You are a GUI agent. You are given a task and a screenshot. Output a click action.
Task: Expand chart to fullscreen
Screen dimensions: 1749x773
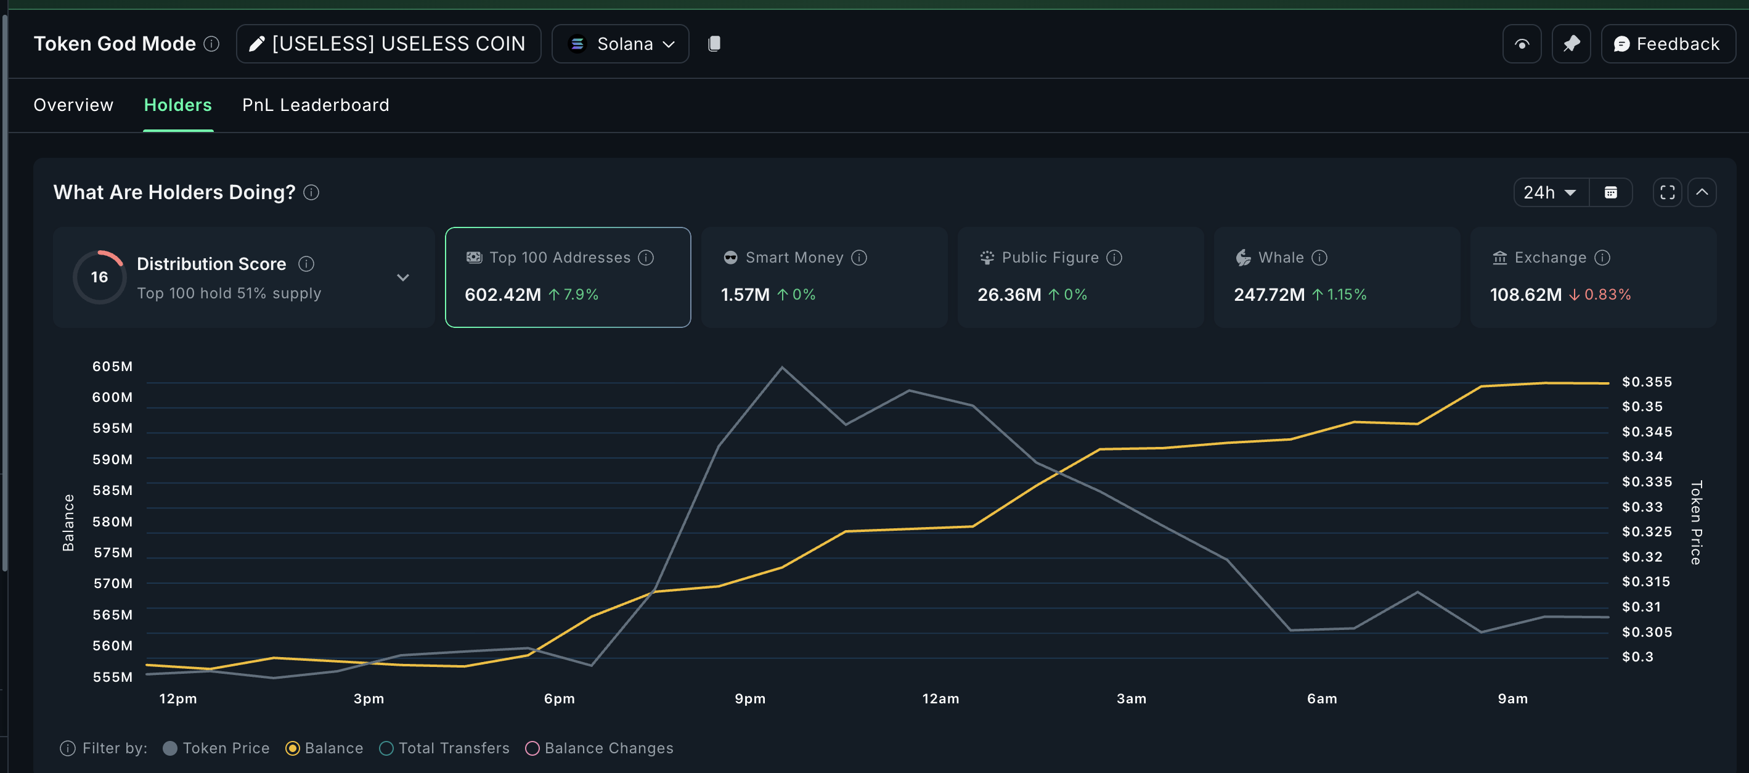pos(1667,192)
